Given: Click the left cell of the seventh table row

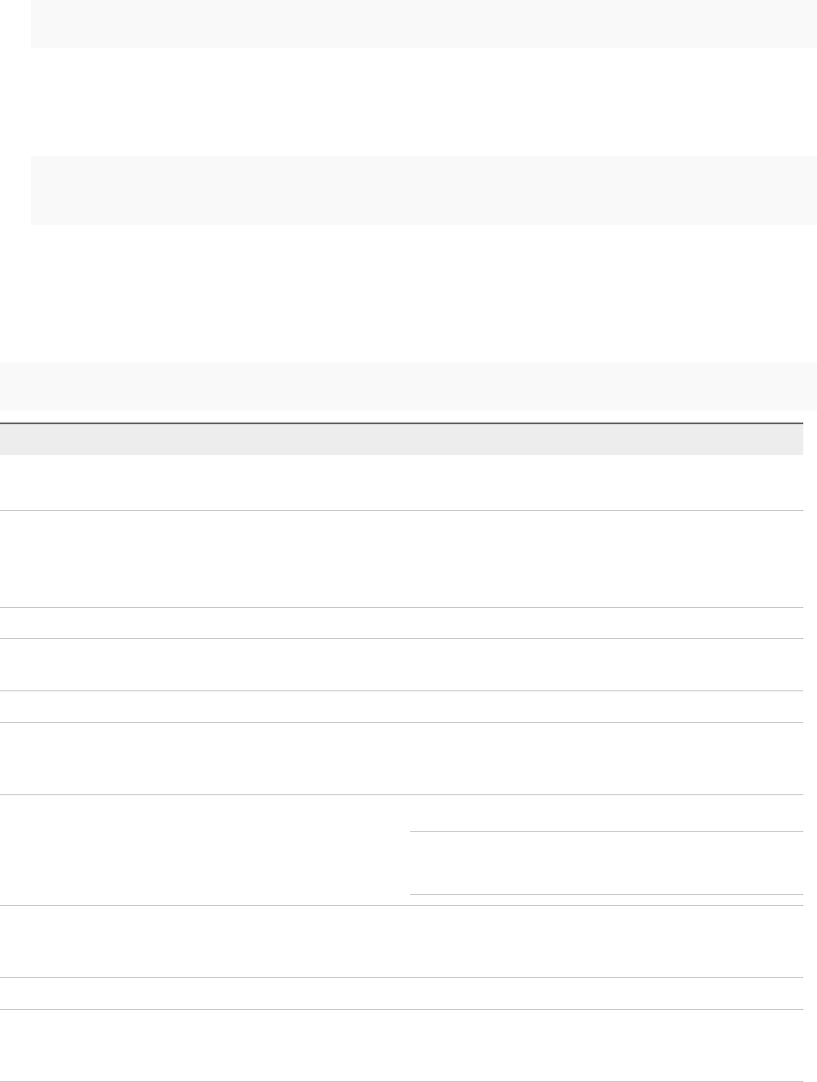Looking at the screenshot, I should (x=206, y=849).
